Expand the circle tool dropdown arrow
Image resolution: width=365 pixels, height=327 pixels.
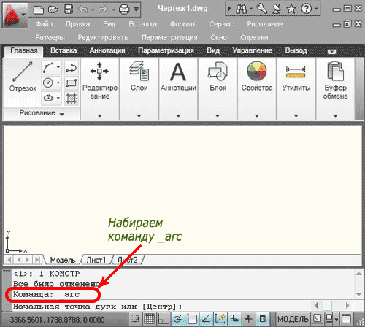[58, 82]
